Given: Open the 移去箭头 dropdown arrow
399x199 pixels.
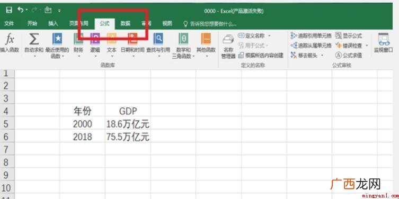Looking at the screenshot, I should tap(322, 55).
